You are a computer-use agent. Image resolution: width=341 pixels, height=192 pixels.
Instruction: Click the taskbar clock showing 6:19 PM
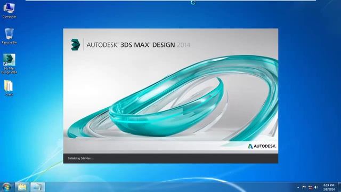(329, 187)
